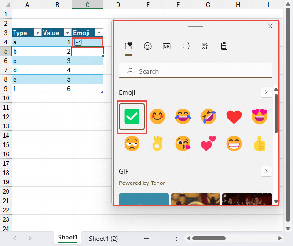Open the Kaomoji ;-) tab
This screenshot has height=246, width=293.
[186, 46]
